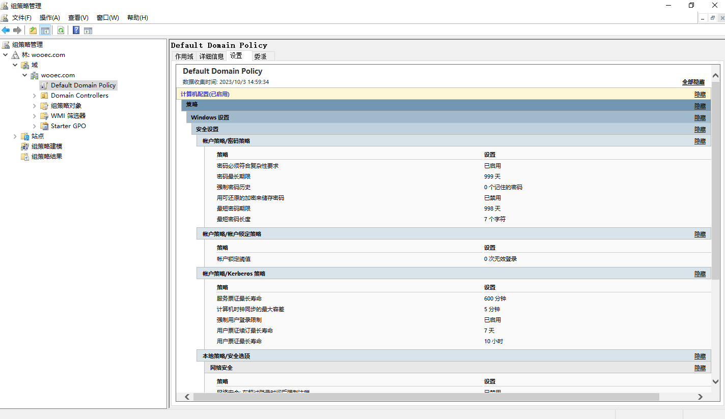725x419 pixels.
Task: Click the 强制用户登录限制 policy text
Action: 239,320
